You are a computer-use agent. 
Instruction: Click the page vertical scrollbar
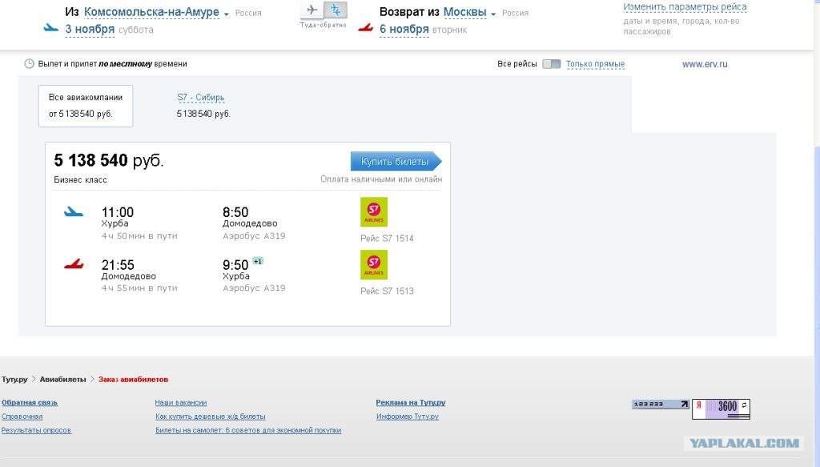point(817,233)
